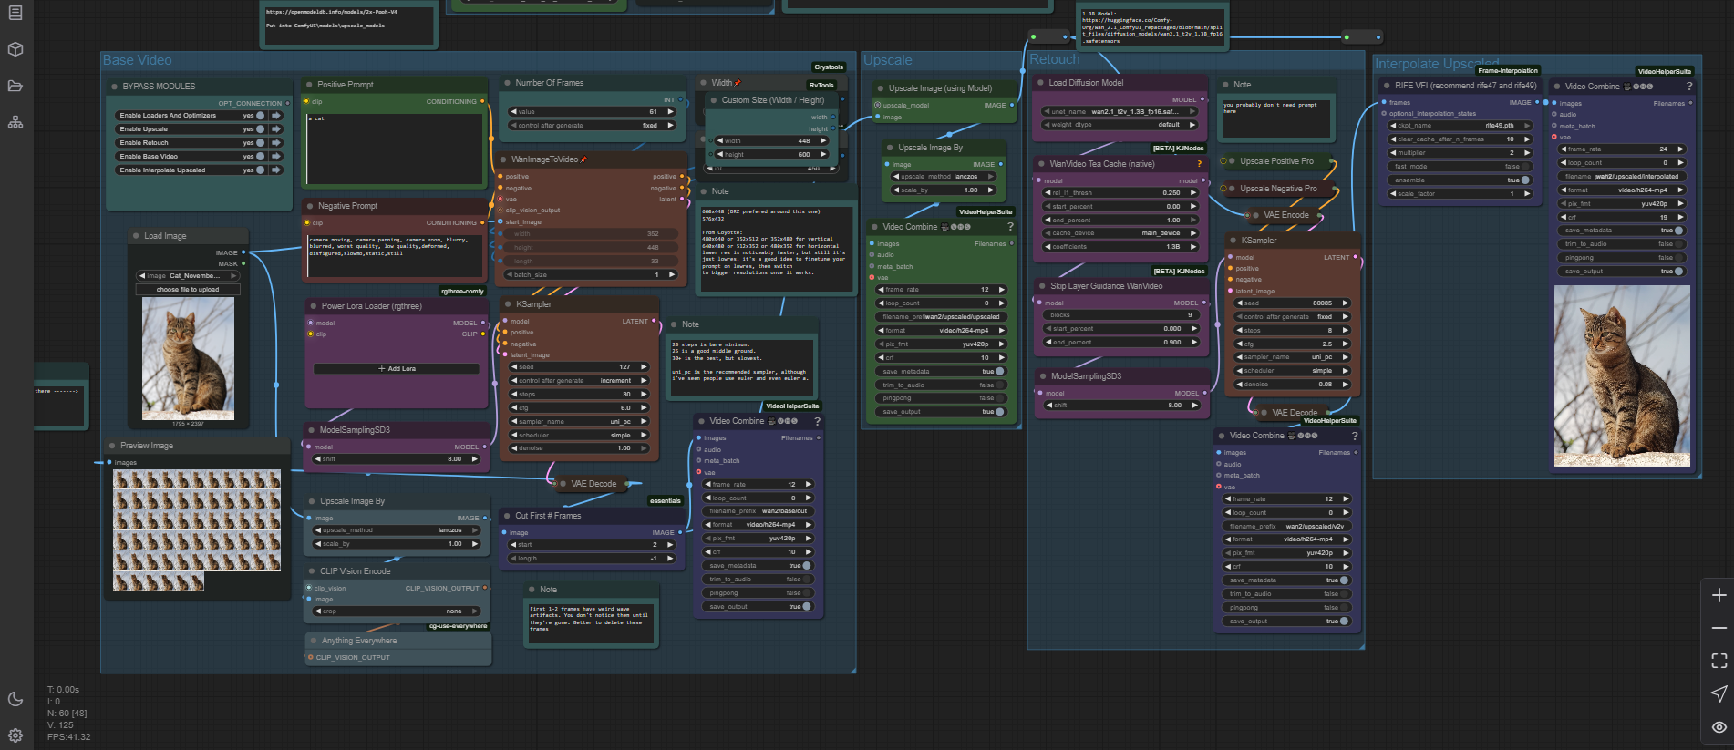1734x750 pixels.
Task: Toggle ensemble switch in RIFE VFI node
Action: click(1525, 180)
